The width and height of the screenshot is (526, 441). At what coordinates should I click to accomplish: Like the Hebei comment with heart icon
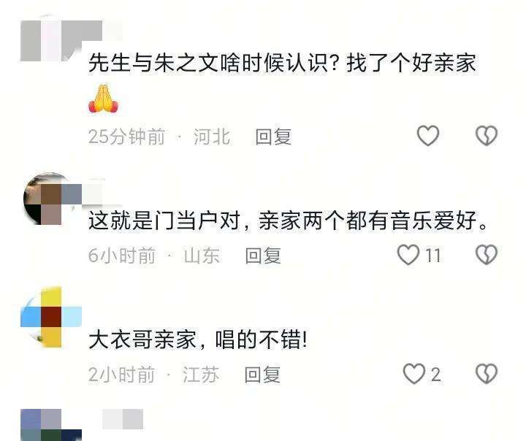click(428, 136)
